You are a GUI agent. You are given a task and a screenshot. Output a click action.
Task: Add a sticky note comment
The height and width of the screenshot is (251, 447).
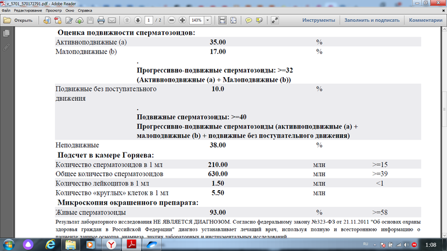tap(248, 20)
